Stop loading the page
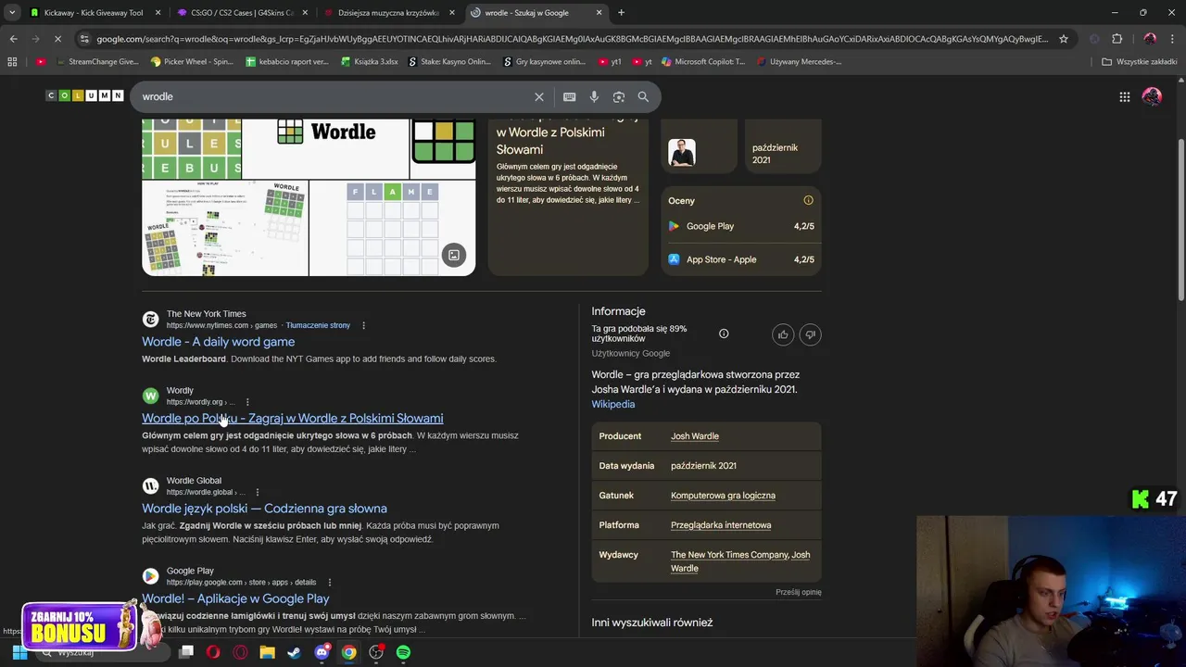Screen dimensions: 1186x667 (x=57, y=39)
